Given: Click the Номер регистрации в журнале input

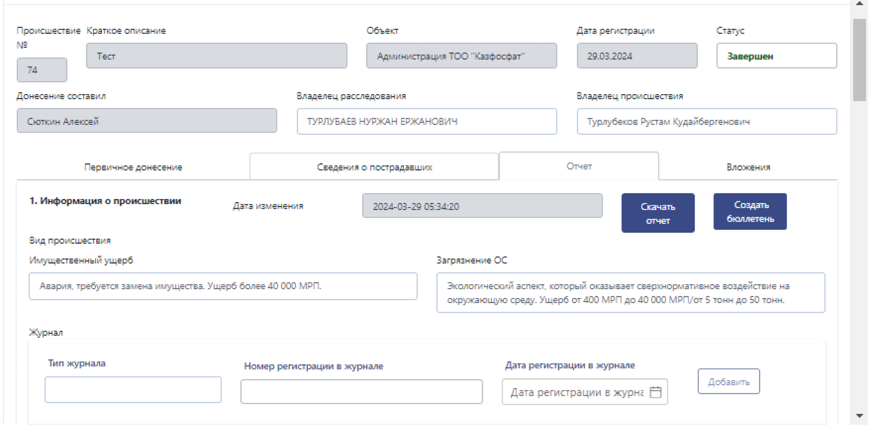Looking at the screenshot, I should 362,392.
